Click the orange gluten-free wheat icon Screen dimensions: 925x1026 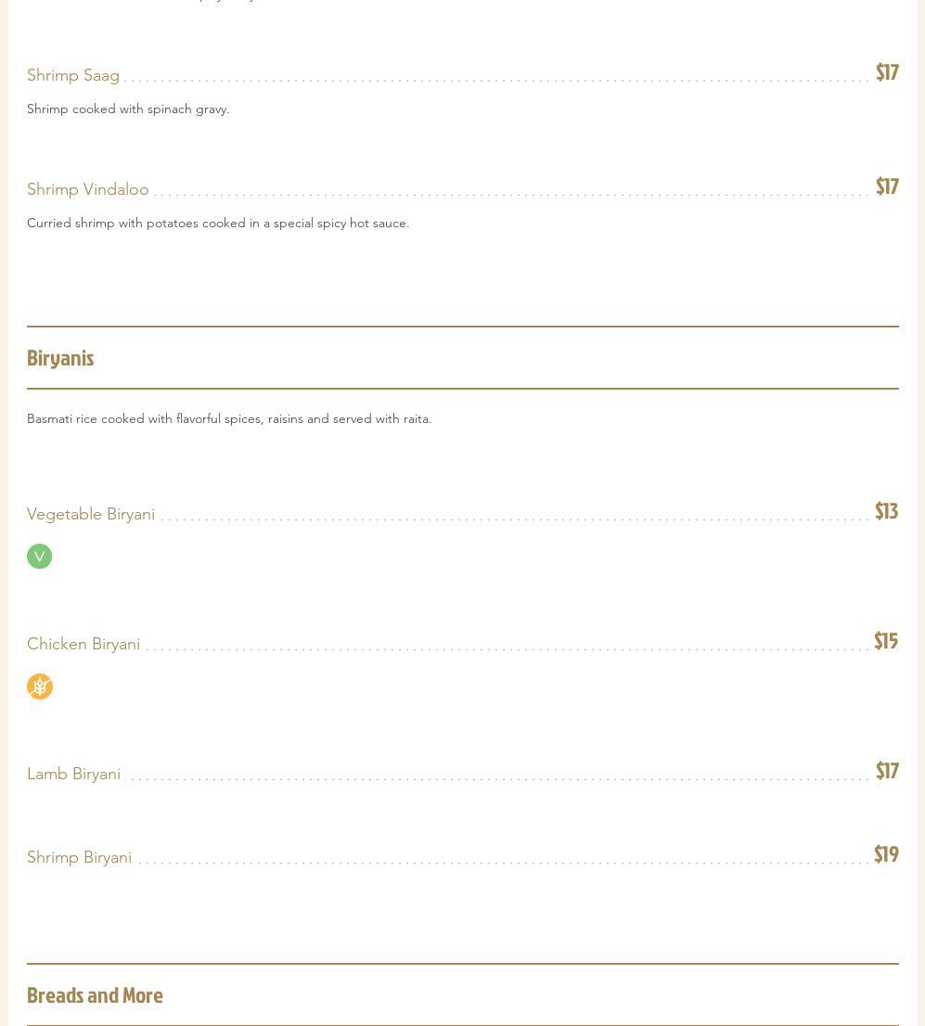point(40,686)
